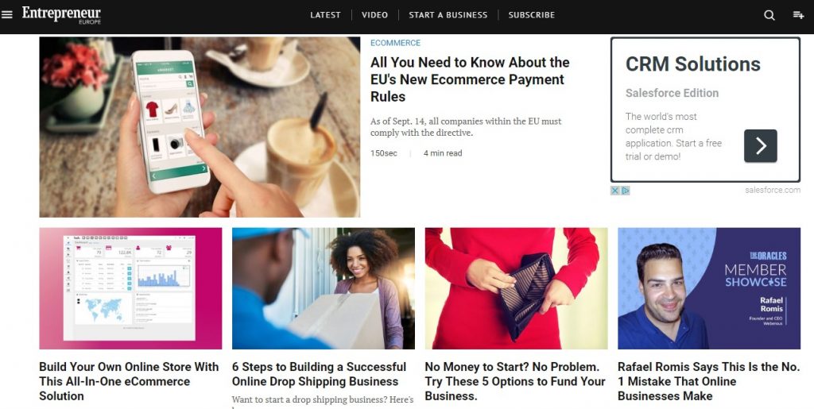Click the phone shopping hero image
814x409 pixels.
pos(200,127)
